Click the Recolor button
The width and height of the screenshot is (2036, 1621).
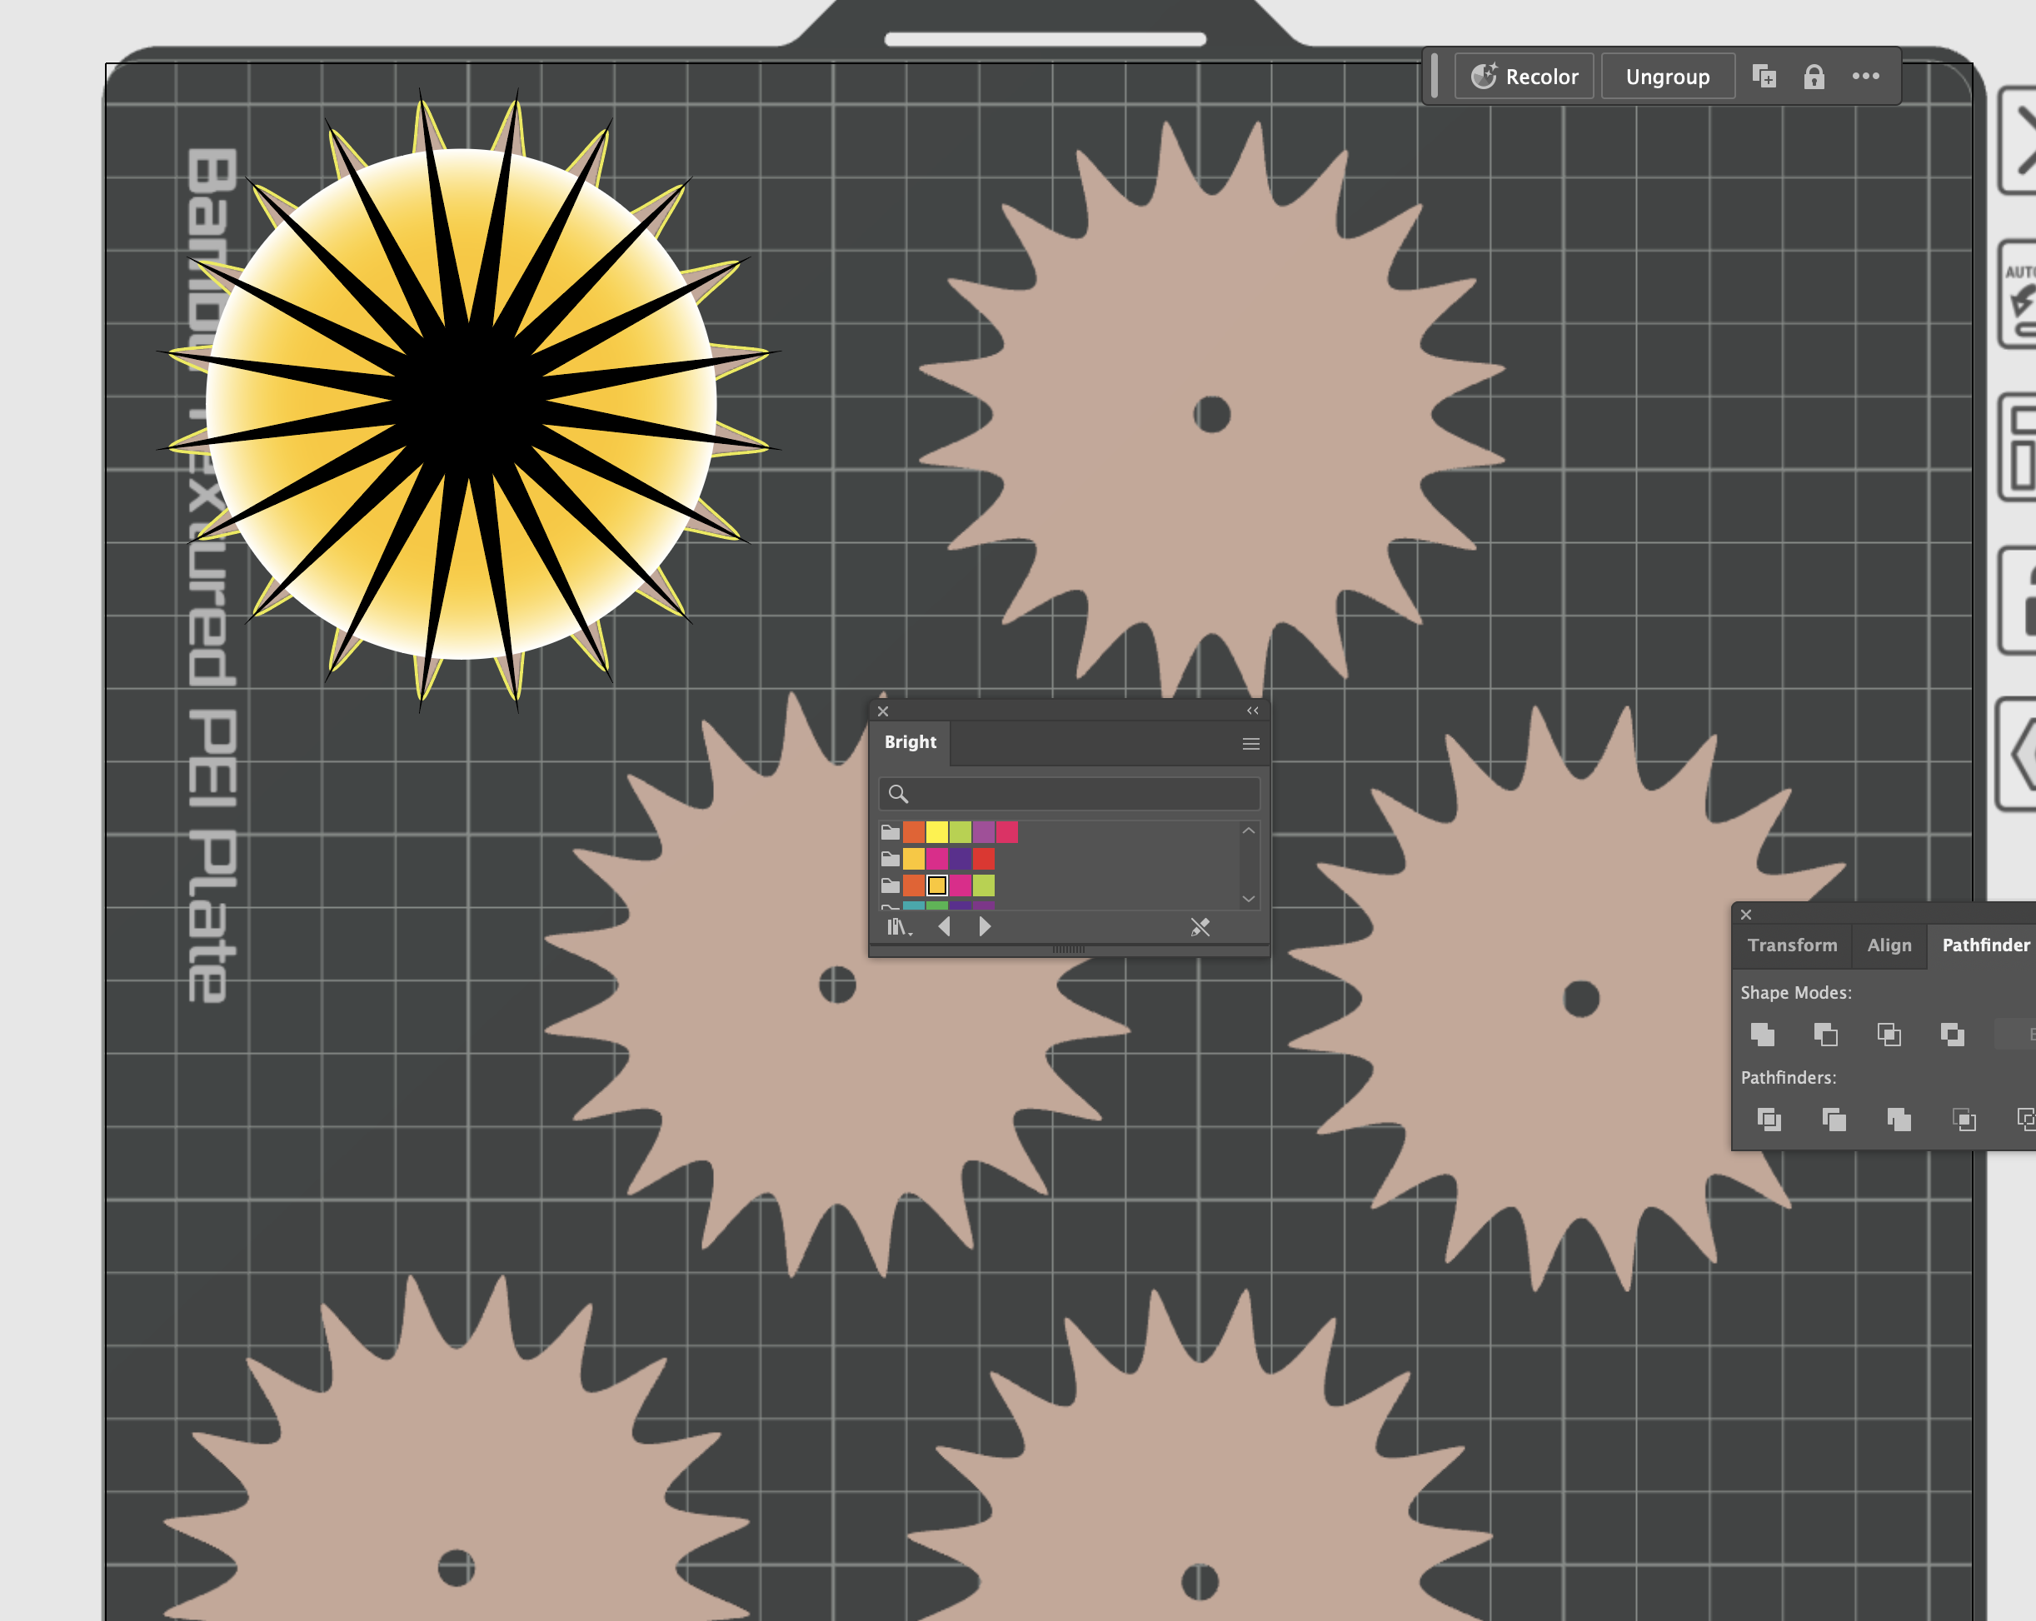tap(1525, 77)
